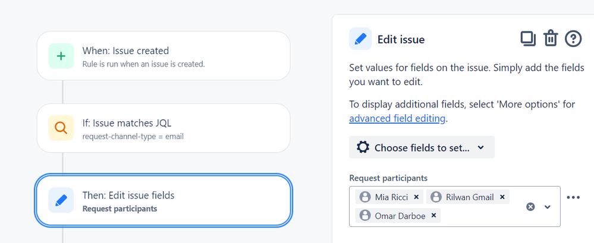Remove Omar Darboe from participants
The width and height of the screenshot is (594, 243).
433,216
